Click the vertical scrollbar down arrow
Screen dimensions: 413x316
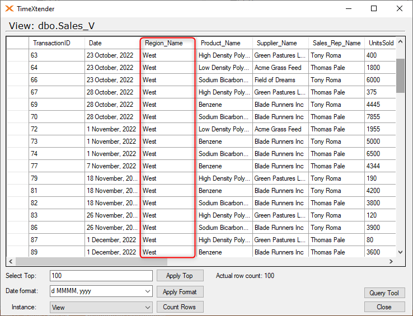[400, 252]
